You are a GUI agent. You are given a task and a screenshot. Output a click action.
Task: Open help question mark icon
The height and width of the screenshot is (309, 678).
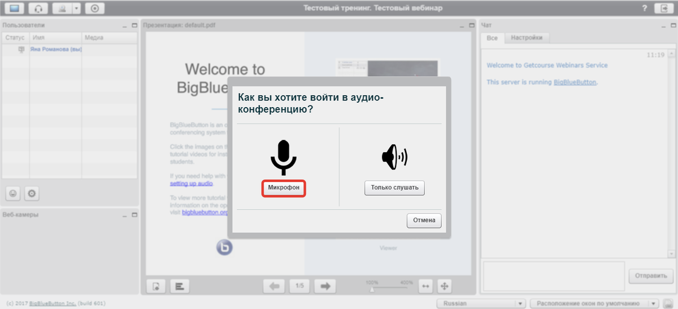click(x=645, y=8)
